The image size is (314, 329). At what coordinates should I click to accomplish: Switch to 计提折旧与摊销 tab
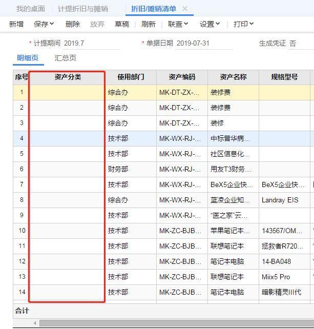(83, 9)
